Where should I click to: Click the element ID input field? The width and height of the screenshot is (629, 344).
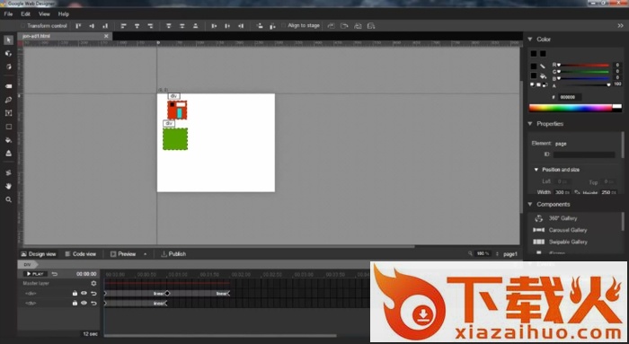tap(584, 154)
